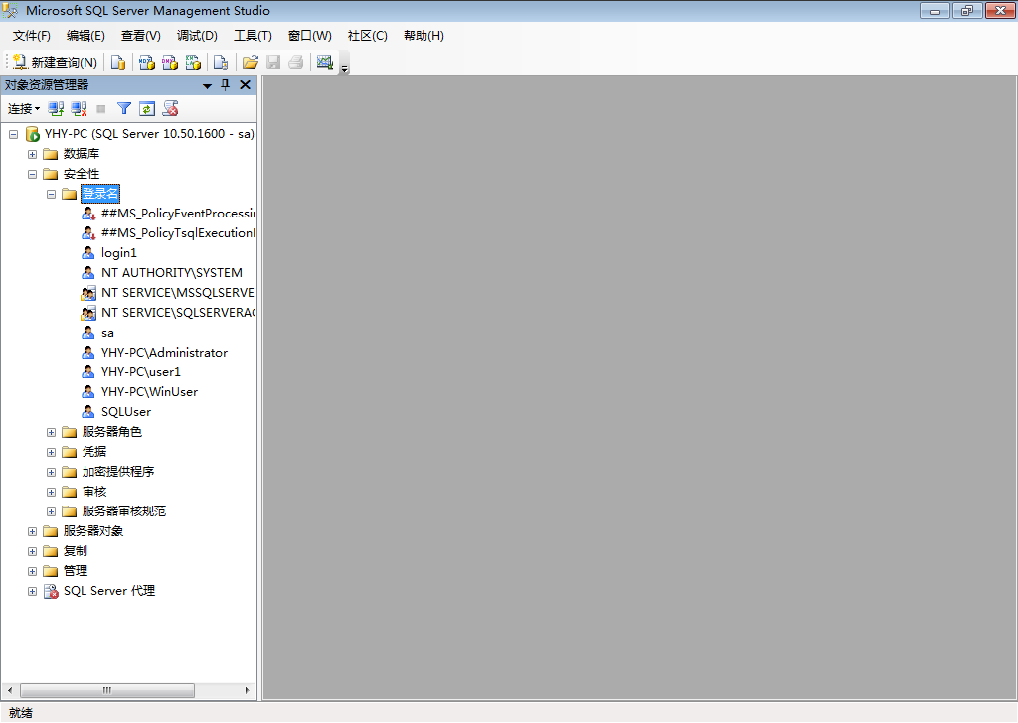Collapse the YHY-PC server node
Image resolution: width=1018 pixels, height=723 pixels.
pyautogui.click(x=14, y=134)
